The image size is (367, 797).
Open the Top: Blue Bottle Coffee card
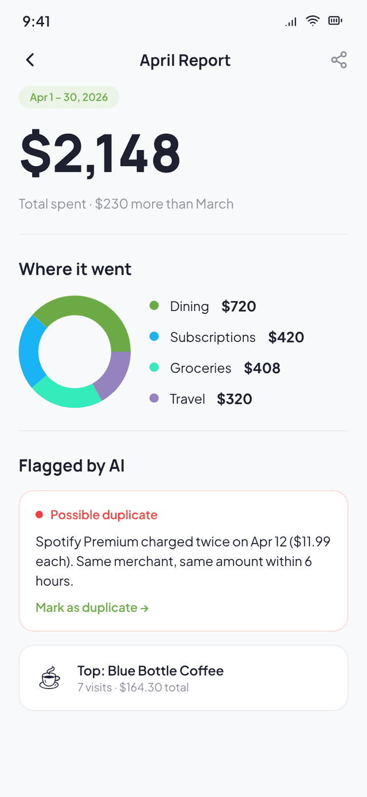click(x=183, y=677)
